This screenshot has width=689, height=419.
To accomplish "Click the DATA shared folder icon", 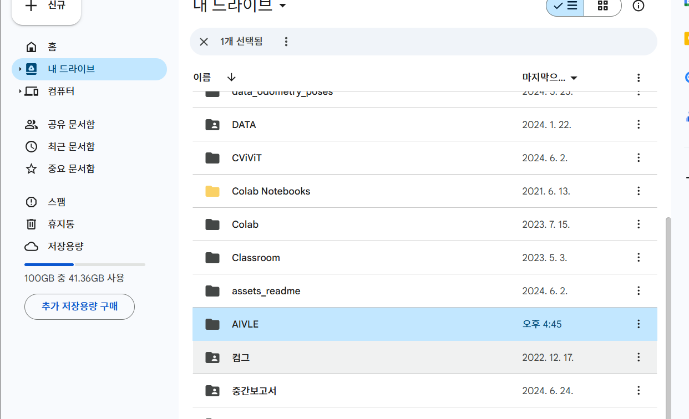I will (x=212, y=125).
